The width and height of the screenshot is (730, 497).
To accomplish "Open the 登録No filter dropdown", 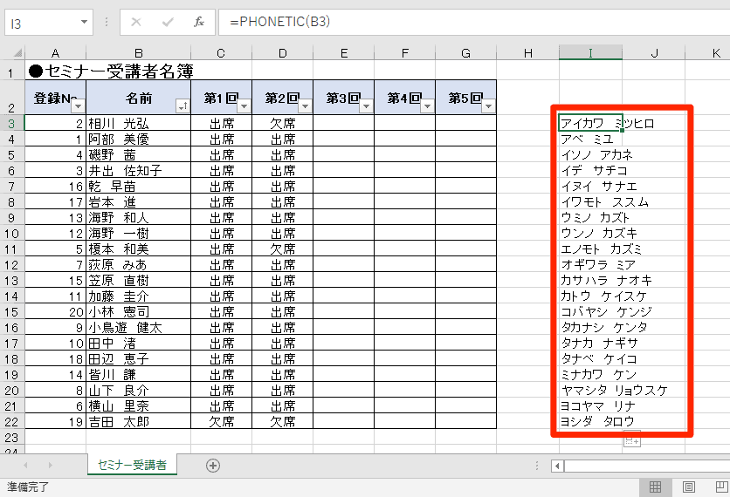I will point(76,106).
